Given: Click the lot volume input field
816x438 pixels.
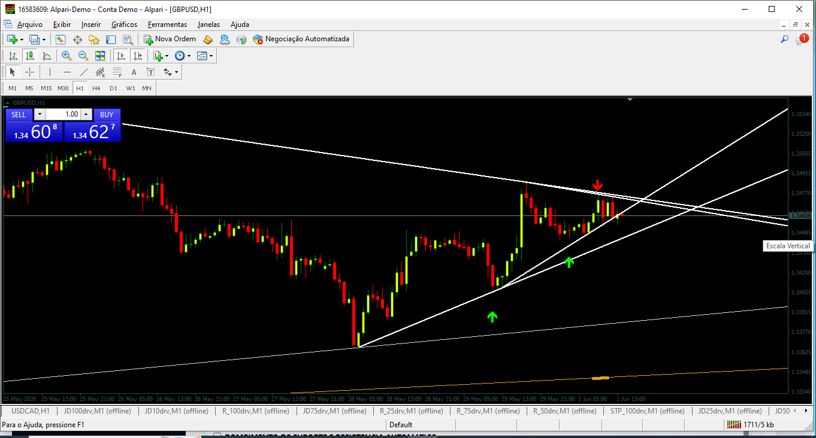Looking at the screenshot, I should pos(63,114).
